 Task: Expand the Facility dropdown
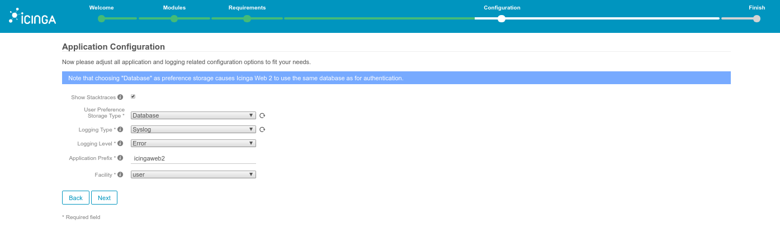(x=193, y=174)
